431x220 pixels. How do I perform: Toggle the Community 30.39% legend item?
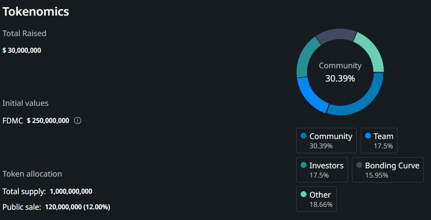coord(326,140)
